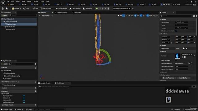Collapse the DefaultSceneRoot tree arrow
Viewport: 198px width, 111px height.
coord(3,22)
